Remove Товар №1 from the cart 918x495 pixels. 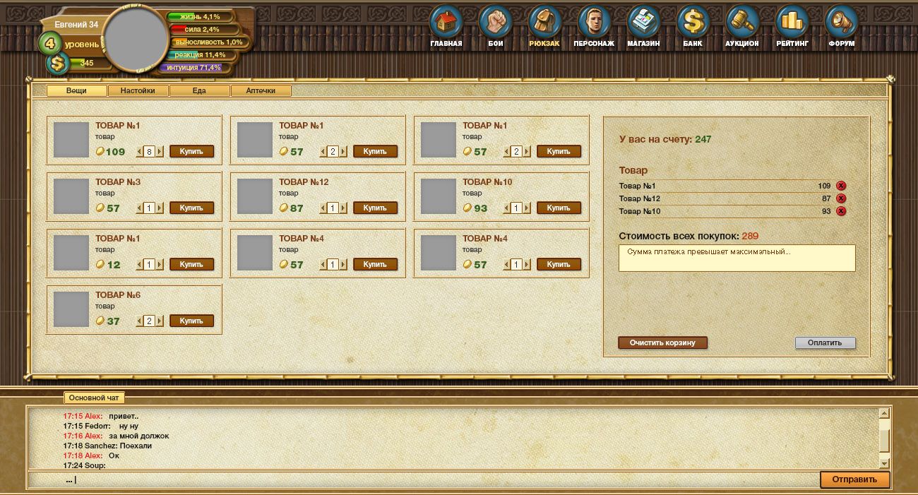(841, 186)
